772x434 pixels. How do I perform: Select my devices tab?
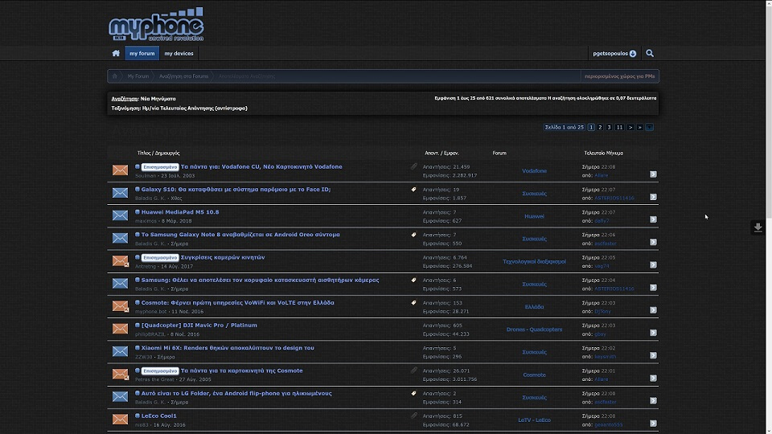coord(179,53)
